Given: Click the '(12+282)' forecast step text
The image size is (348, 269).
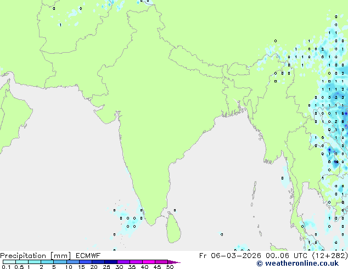Looking at the screenshot, I should click(330, 256).
